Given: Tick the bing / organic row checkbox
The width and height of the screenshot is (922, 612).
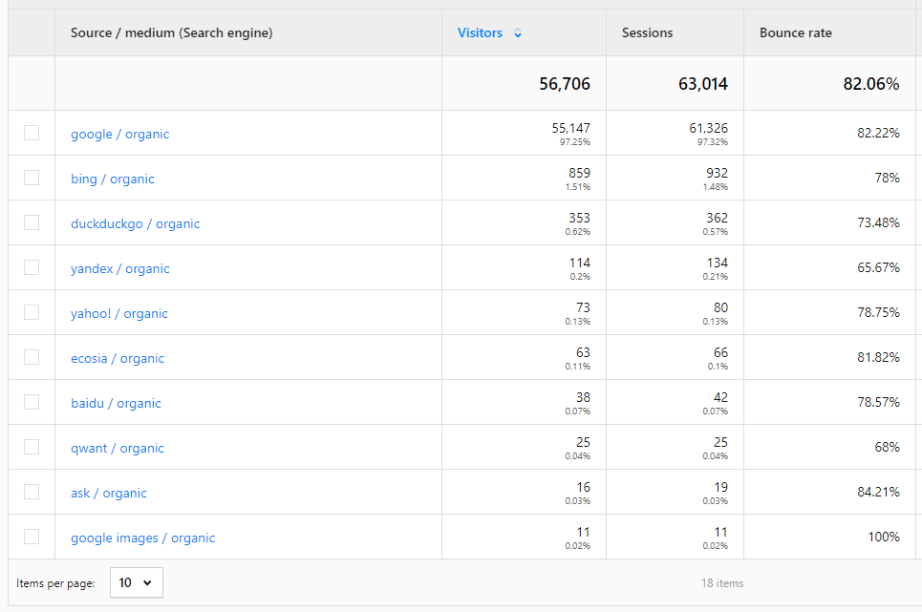Looking at the screenshot, I should [32, 178].
